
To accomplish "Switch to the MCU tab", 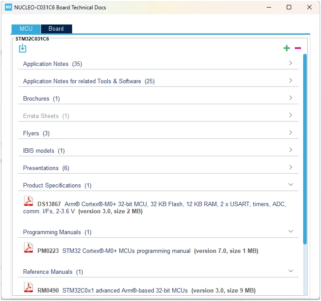I will (26, 28).
